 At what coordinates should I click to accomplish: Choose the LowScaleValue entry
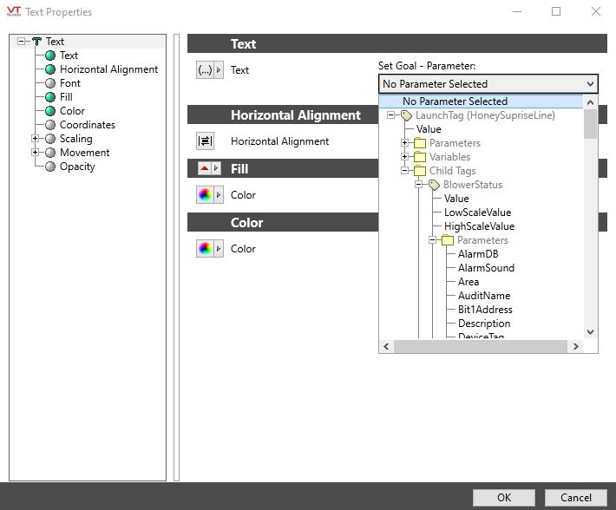click(x=477, y=212)
